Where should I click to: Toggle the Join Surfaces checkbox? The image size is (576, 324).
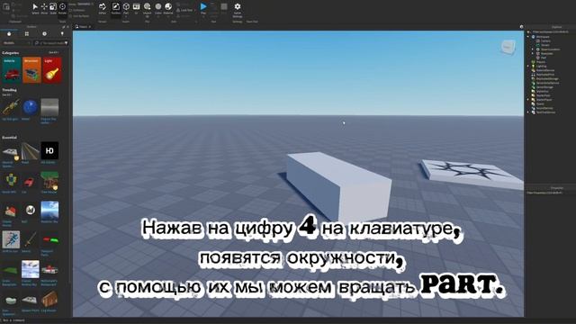tap(79, 16)
